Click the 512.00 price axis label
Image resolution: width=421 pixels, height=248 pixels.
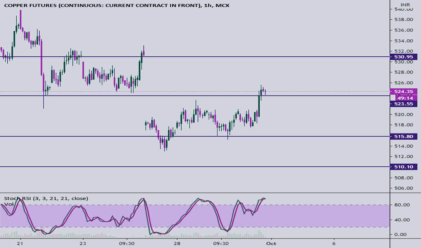point(403,156)
